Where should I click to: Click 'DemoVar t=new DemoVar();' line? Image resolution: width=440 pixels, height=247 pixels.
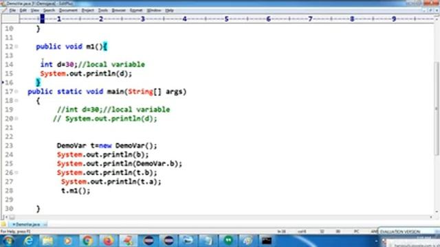[107, 145]
